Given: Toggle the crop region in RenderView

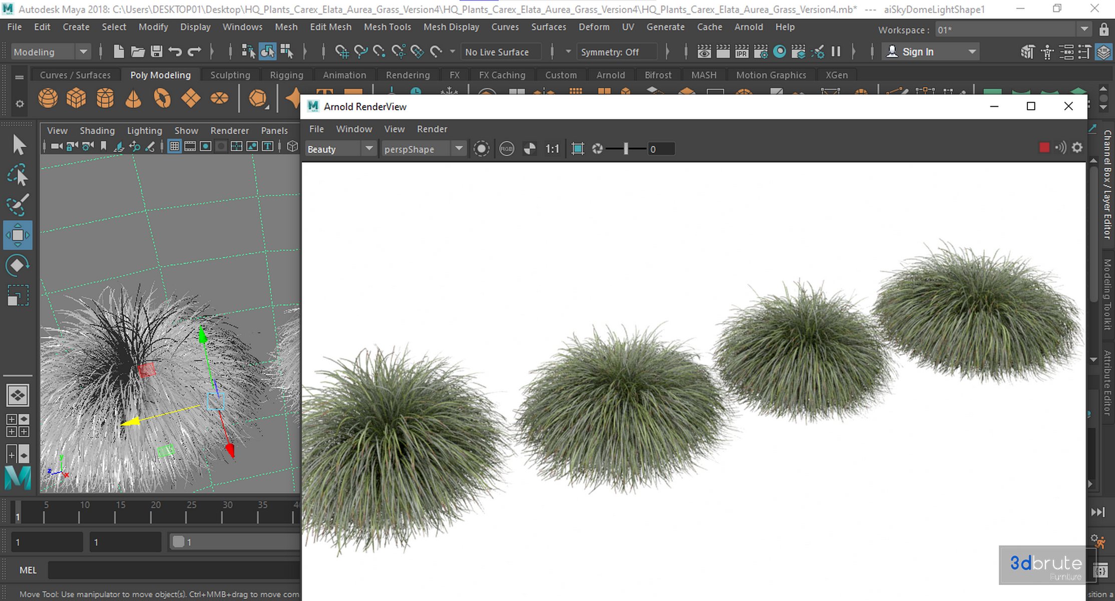Looking at the screenshot, I should coord(578,149).
